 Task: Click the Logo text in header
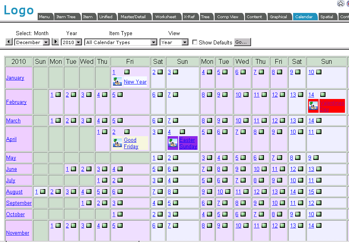[19, 10]
